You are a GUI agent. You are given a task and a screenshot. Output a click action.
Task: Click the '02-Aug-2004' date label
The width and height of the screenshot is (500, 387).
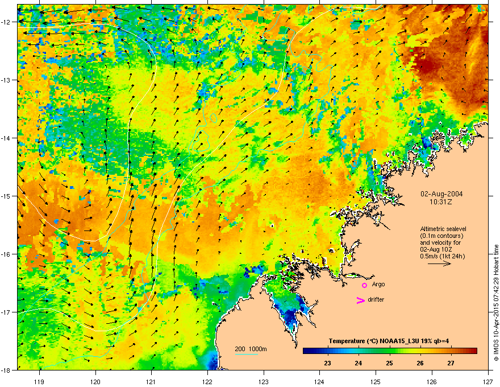(441, 194)
